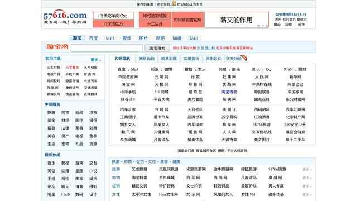Open the 股票彩票 tab

168,59
